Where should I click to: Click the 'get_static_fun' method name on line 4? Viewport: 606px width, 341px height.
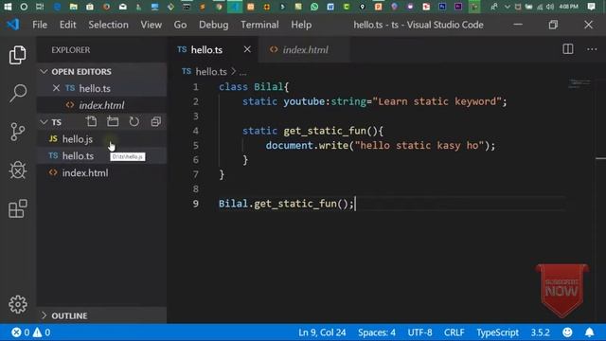pyautogui.click(x=325, y=131)
